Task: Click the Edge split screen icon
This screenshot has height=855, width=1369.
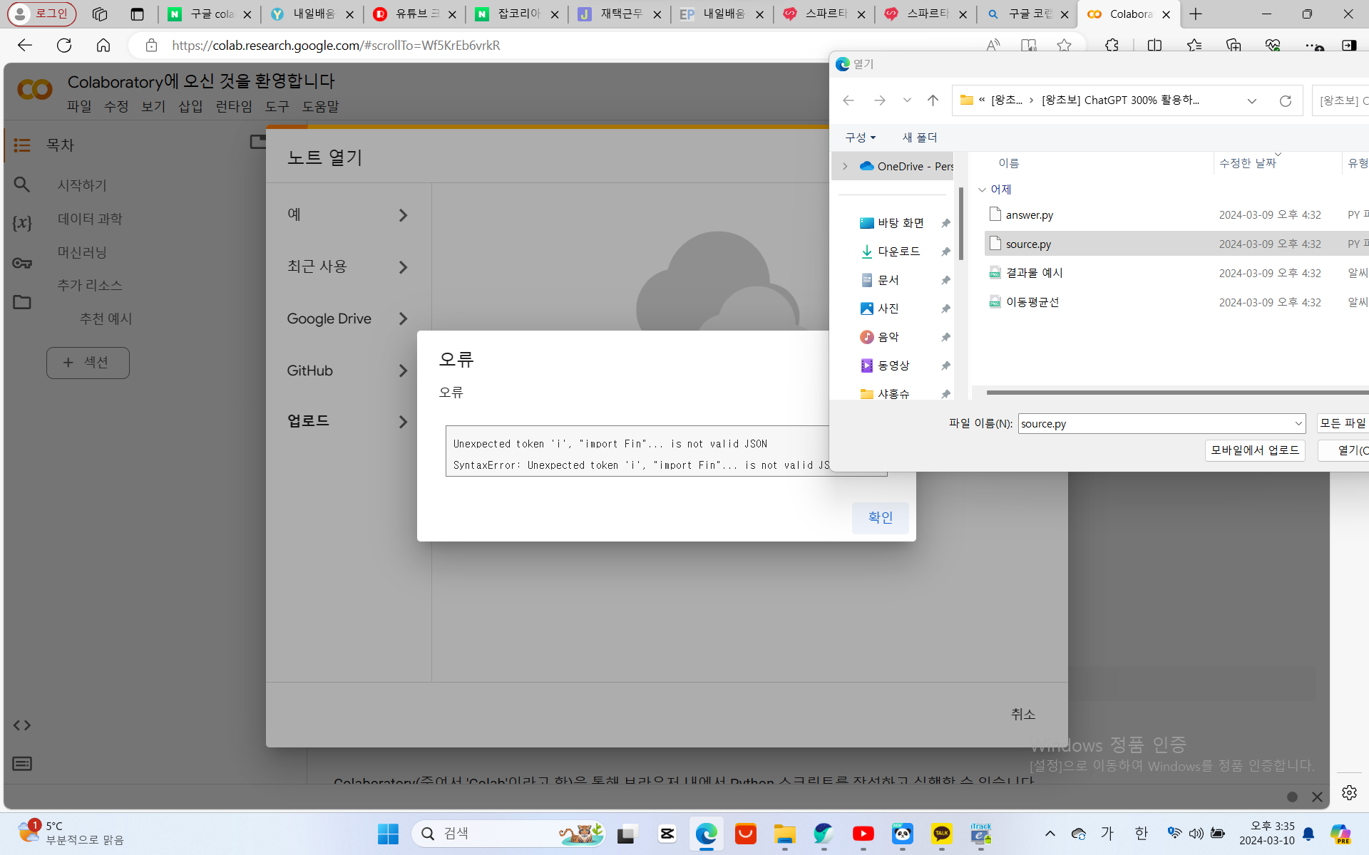Action: click(x=1154, y=46)
